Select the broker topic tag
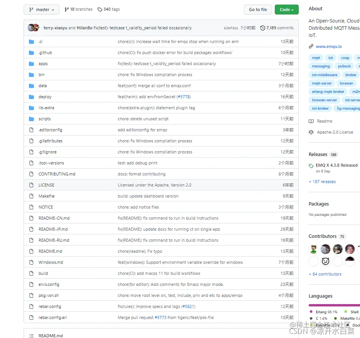 [351, 75]
